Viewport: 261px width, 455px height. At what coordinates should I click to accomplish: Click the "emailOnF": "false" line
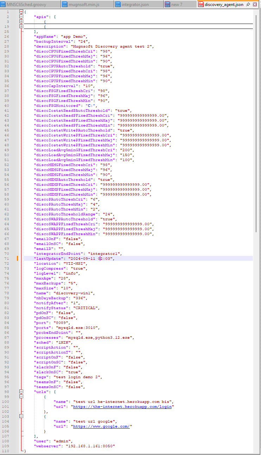(x=58, y=239)
